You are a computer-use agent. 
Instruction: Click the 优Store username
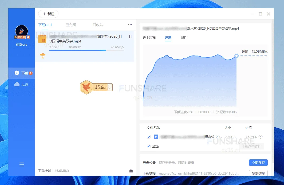[x=22, y=44]
